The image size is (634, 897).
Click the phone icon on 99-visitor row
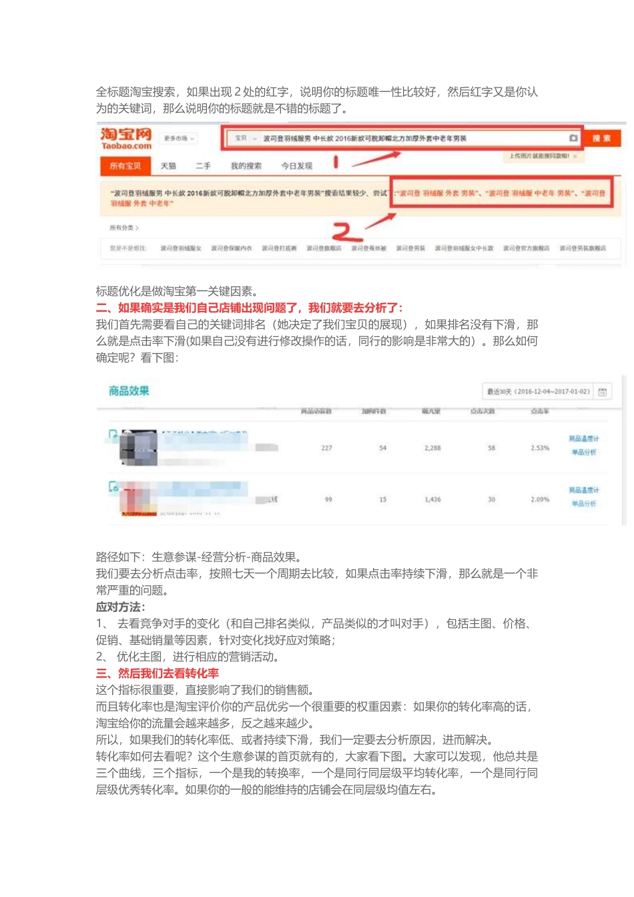pyautogui.click(x=113, y=487)
